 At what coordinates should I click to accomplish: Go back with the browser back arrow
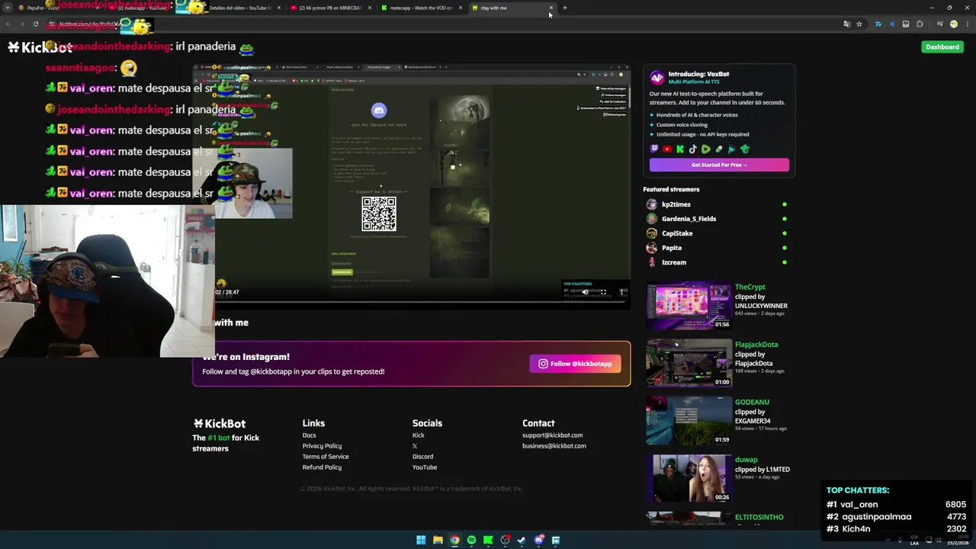(8, 24)
